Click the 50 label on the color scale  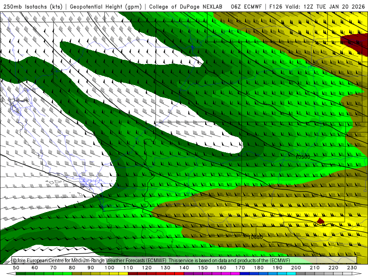coord(16,268)
